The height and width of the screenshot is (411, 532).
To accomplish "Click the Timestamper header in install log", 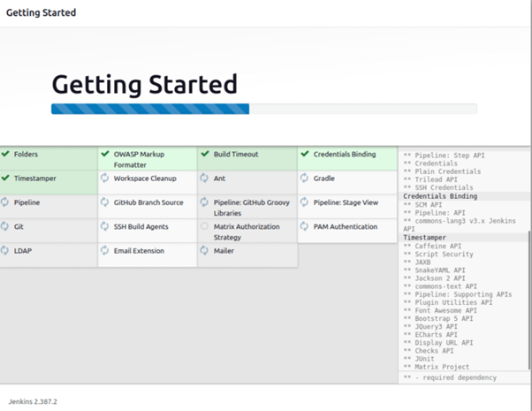I will pyautogui.click(x=427, y=238).
